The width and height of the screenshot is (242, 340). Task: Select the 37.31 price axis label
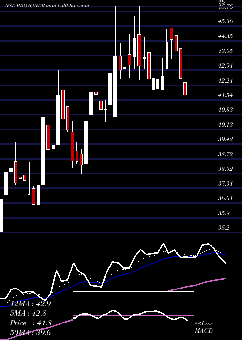(226, 184)
